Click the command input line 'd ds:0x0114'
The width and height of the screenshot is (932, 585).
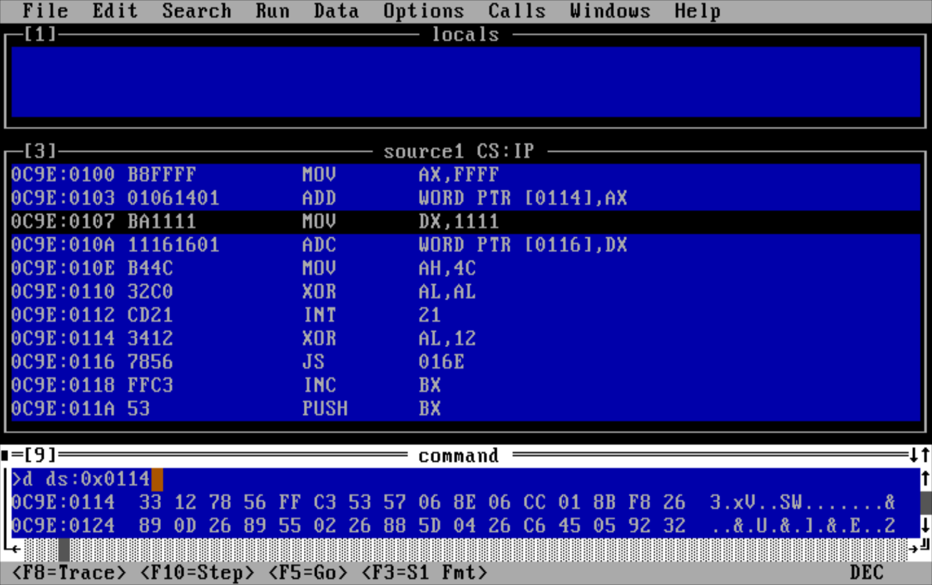465,479
